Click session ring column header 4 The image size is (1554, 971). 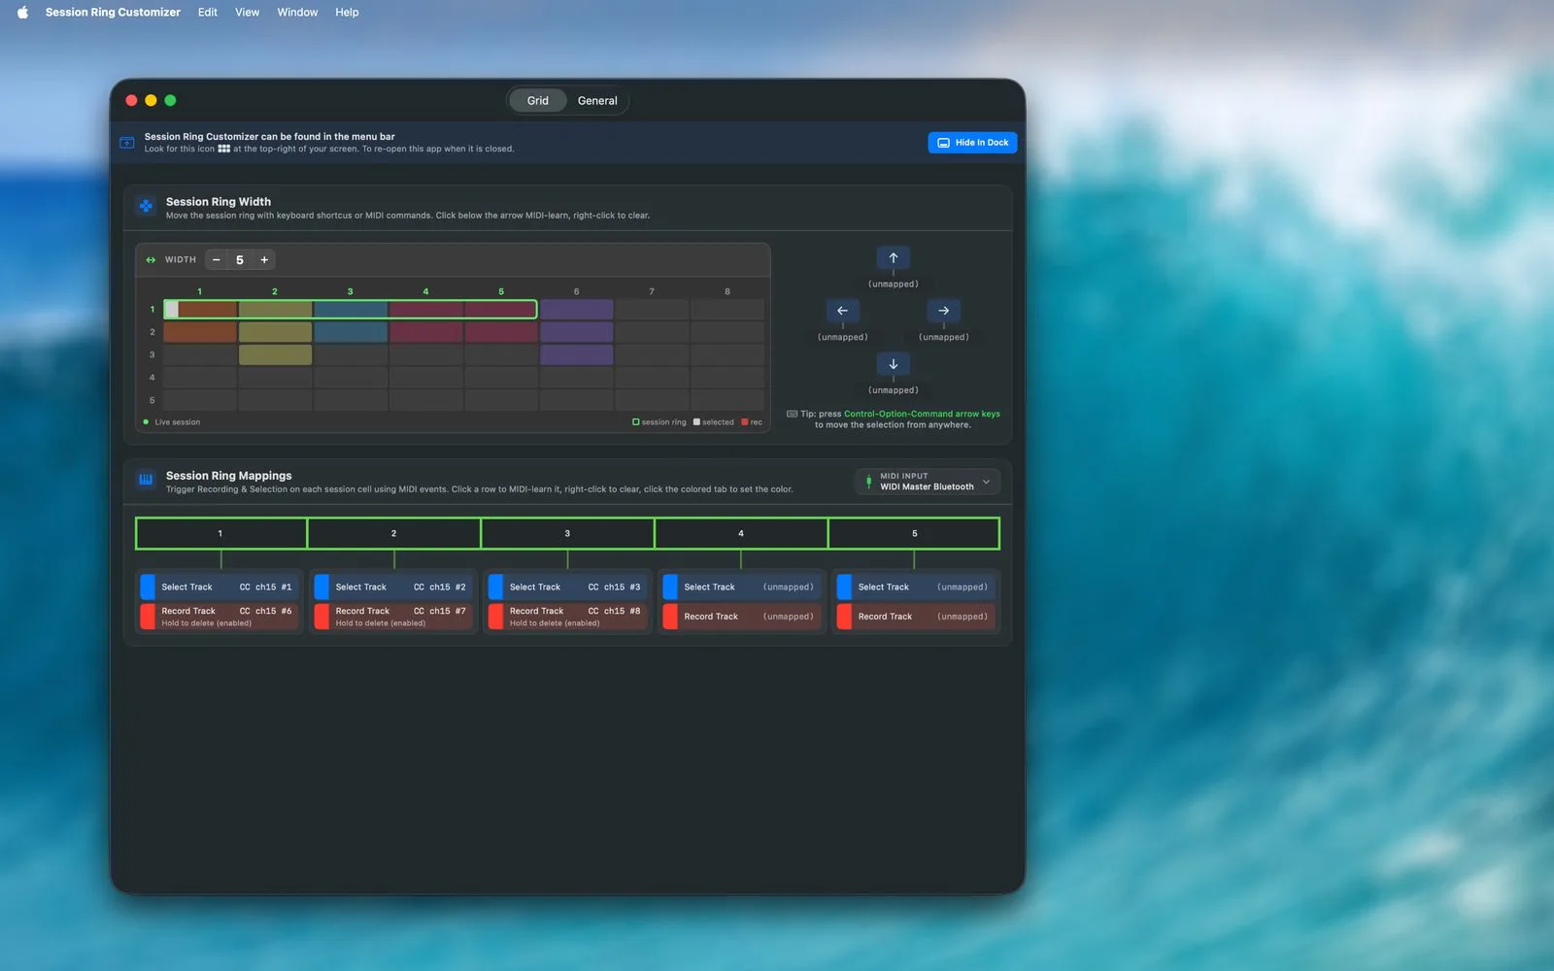[x=741, y=533]
